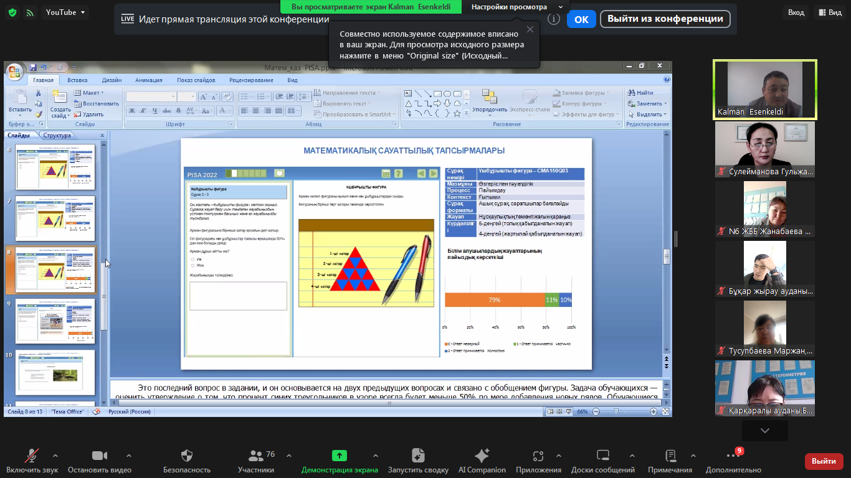The height and width of the screenshot is (478, 851).
Task: Expand video options arrow beside Остановить видео
Action: [x=129, y=456]
